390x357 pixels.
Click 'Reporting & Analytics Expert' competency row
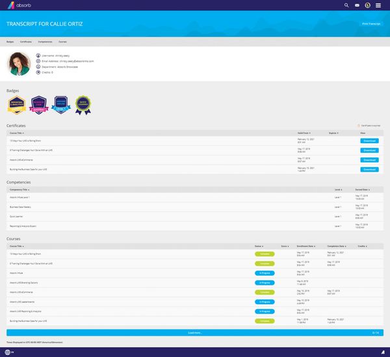195,226
